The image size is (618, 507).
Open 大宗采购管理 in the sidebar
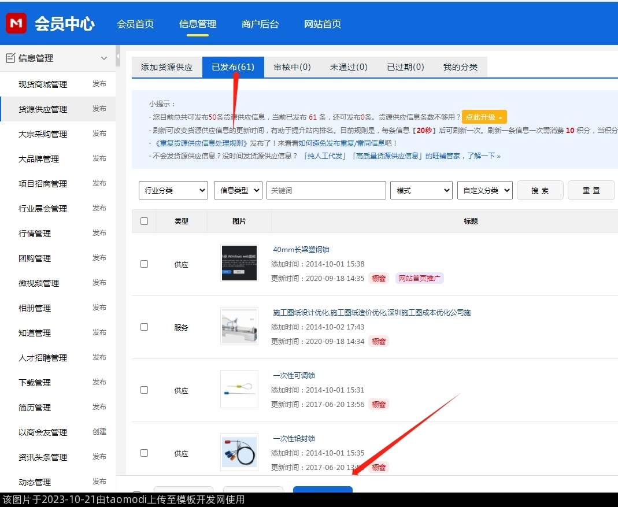[x=43, y=134]
